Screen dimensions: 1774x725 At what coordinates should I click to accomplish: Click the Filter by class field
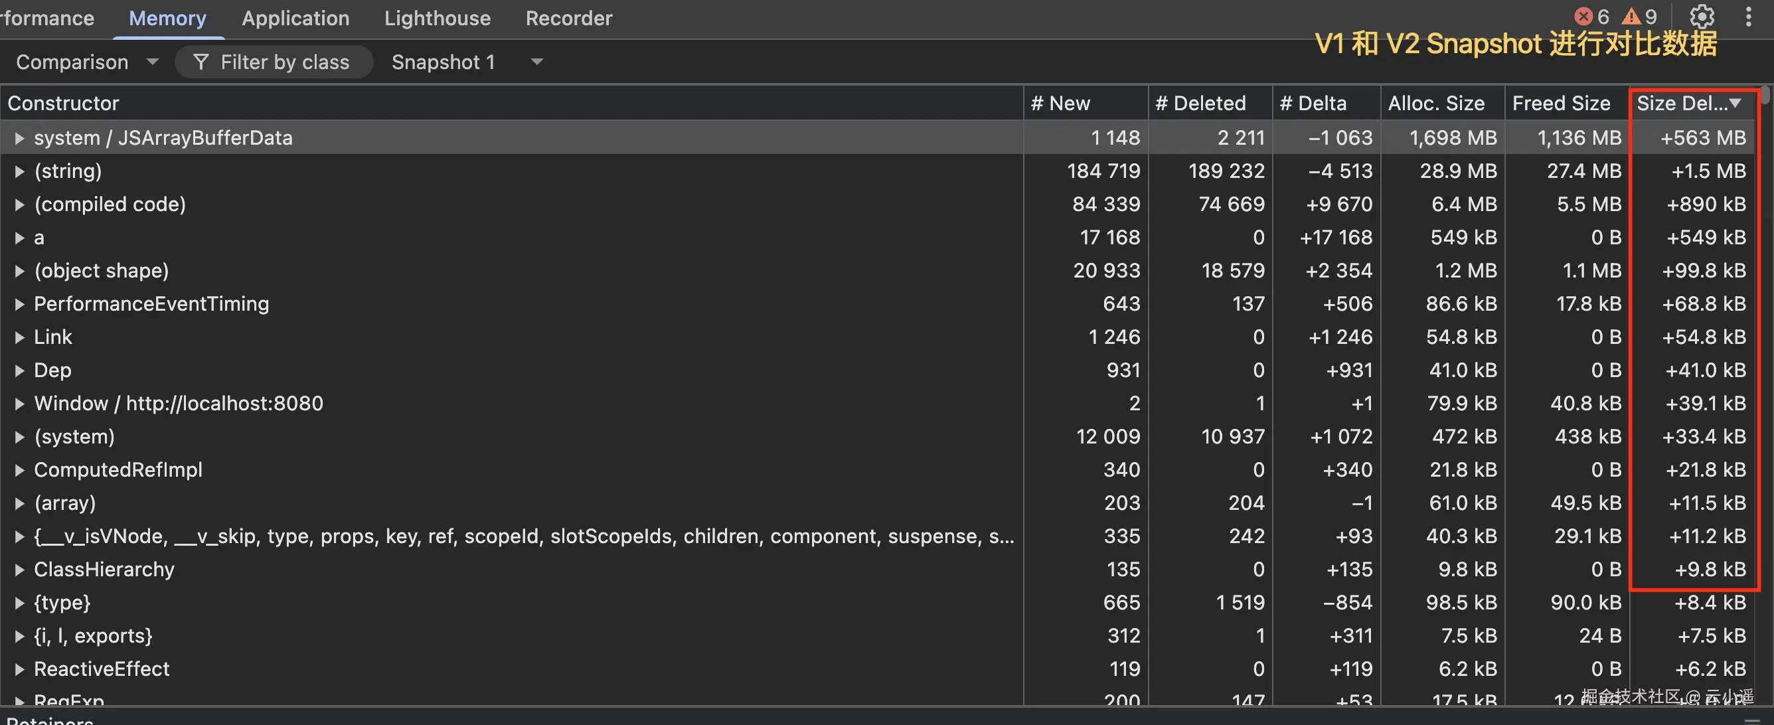click(284, 62)
